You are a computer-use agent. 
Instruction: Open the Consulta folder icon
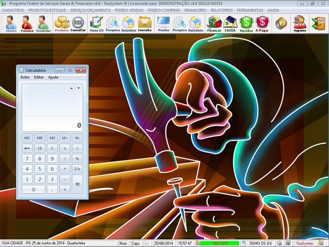pos(145,24)
